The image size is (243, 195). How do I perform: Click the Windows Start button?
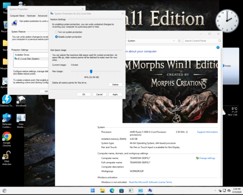(x=93, y=191)
